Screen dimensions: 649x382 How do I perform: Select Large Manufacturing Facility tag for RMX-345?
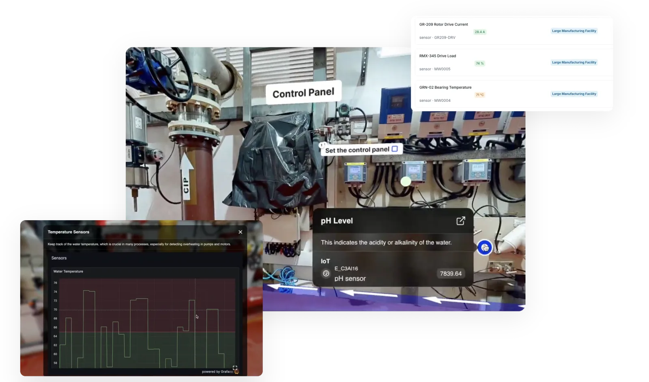[x=574, y=62]
